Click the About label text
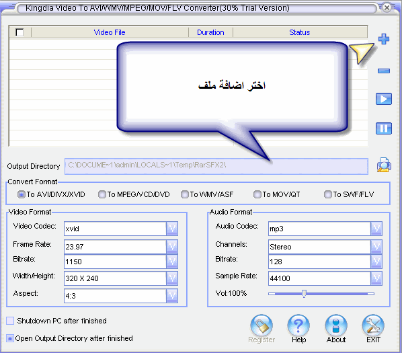This screenshot has width=402, height=353. [336, 340]
